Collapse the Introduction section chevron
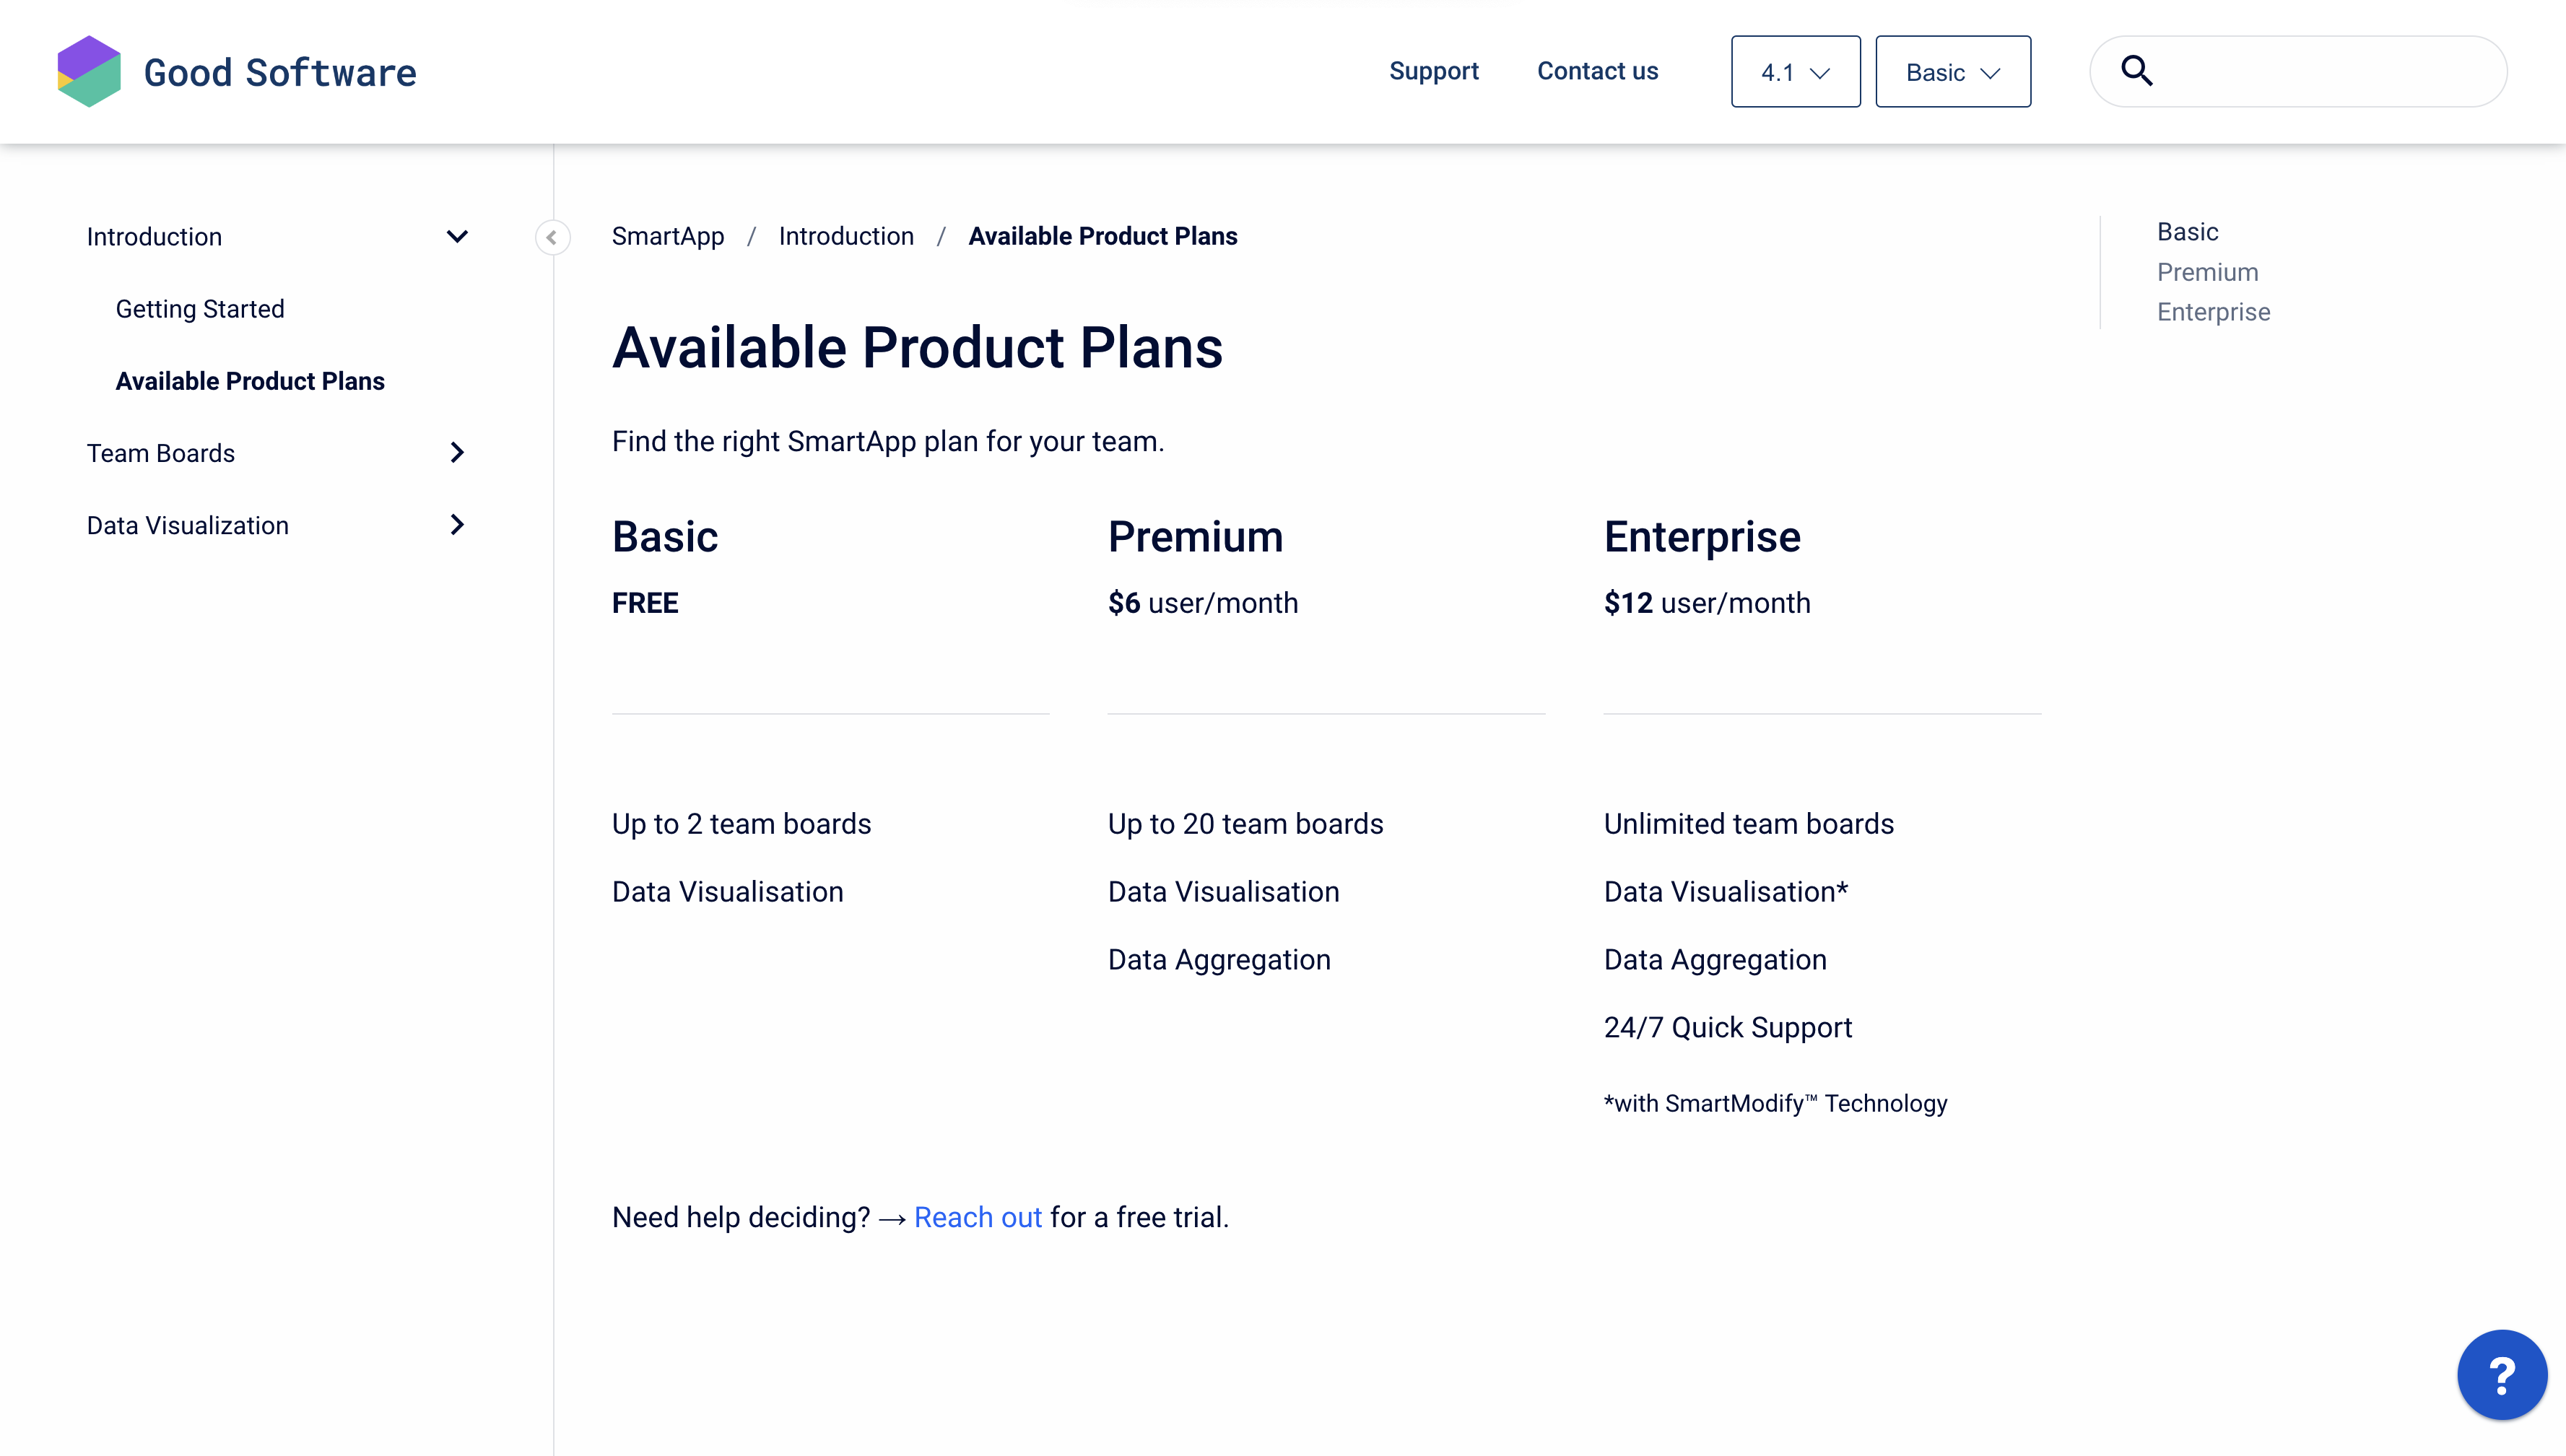This screenshot has width=2566, height=1456. tap(457, 237)
